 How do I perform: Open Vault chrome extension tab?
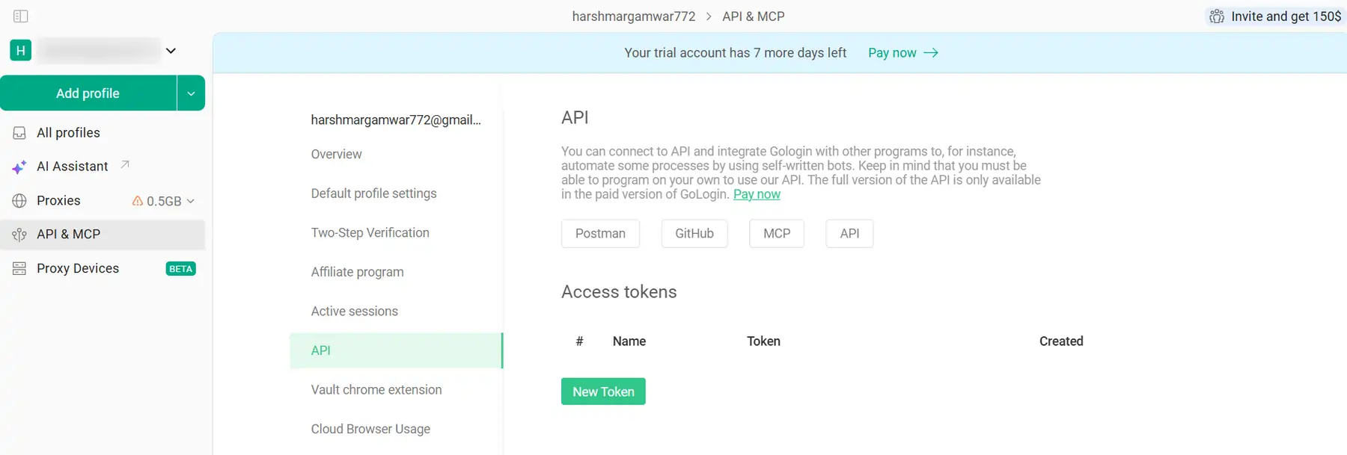point(376,389)
